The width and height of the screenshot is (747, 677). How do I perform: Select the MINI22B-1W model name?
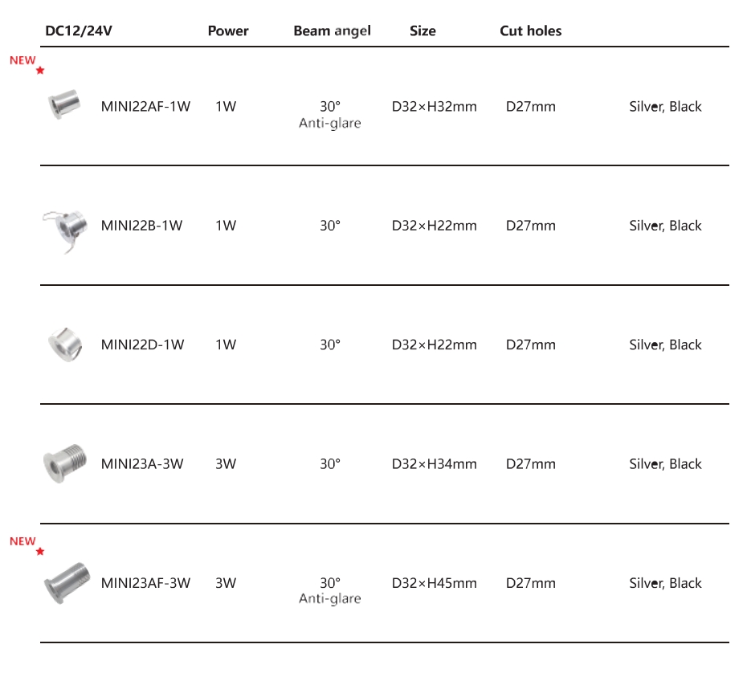141,226
